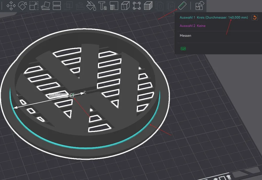Click the 'Auswahl 2 Keine' line

[x=193, y=26]
